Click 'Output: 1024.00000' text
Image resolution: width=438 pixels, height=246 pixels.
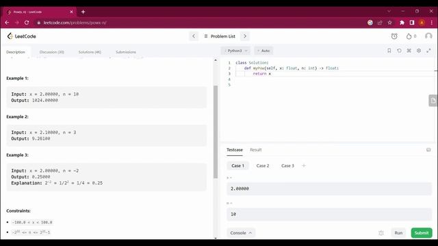pyautogui.click(x=35, y=100)
